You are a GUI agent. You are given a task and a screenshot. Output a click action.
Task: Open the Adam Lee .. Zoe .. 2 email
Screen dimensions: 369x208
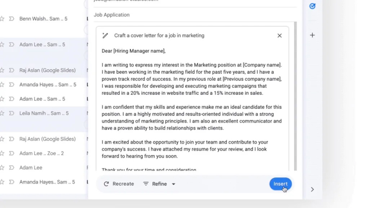pos(41,153)
